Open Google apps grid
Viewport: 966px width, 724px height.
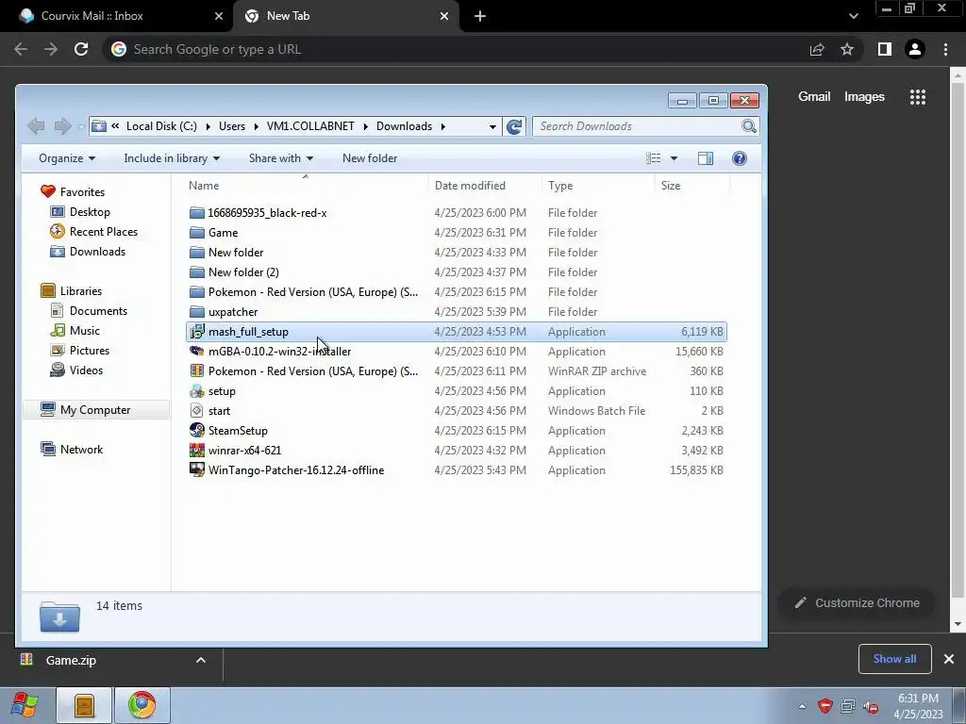pos(918,97)
